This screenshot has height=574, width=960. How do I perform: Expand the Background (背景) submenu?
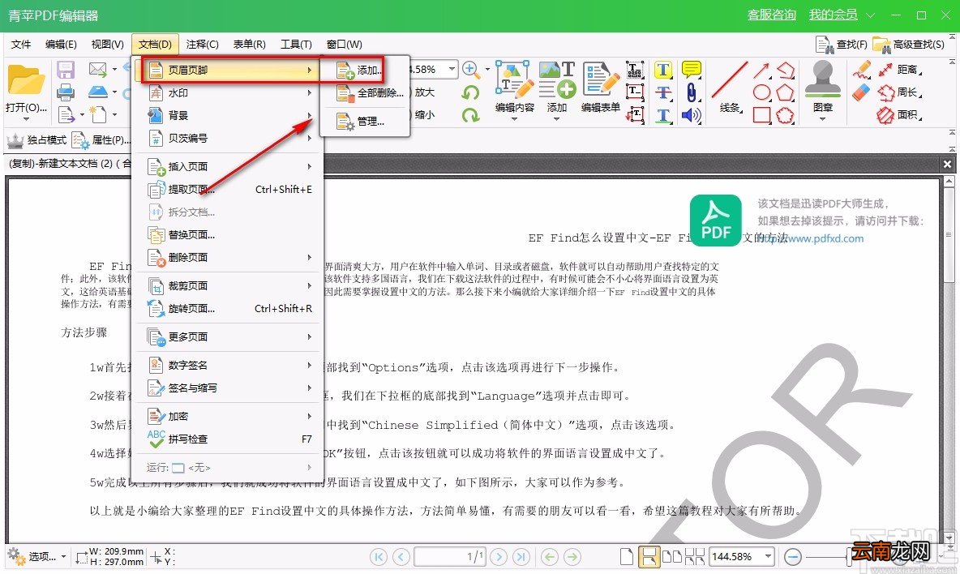pos(230,116)
